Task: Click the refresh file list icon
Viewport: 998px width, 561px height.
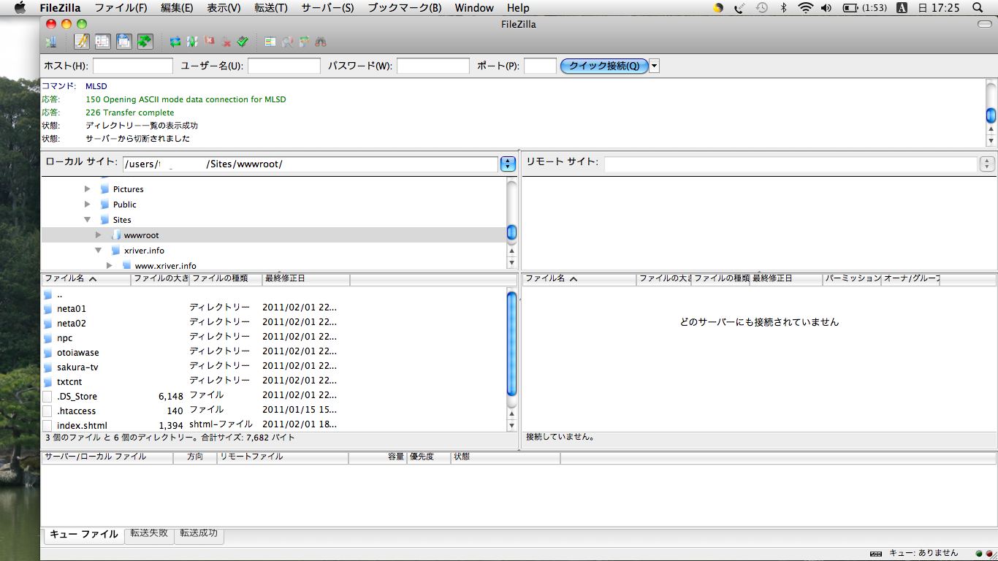Action: [175, 42]
